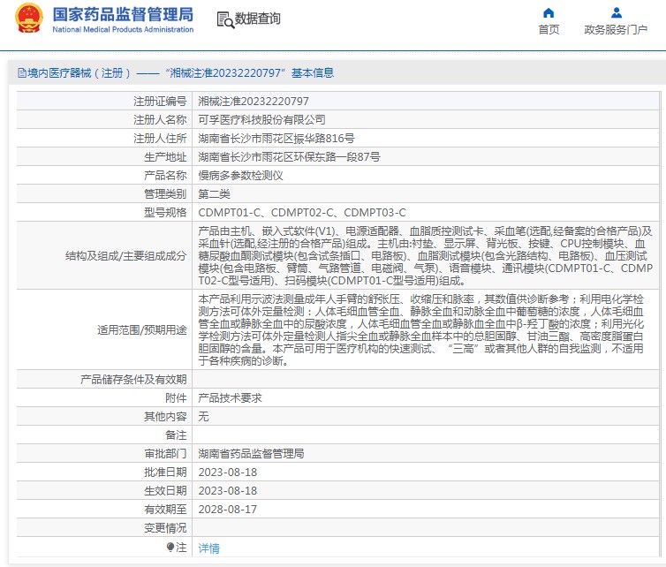
Task: Click the 产品储存条件及有效期 label
Action: 133,379
